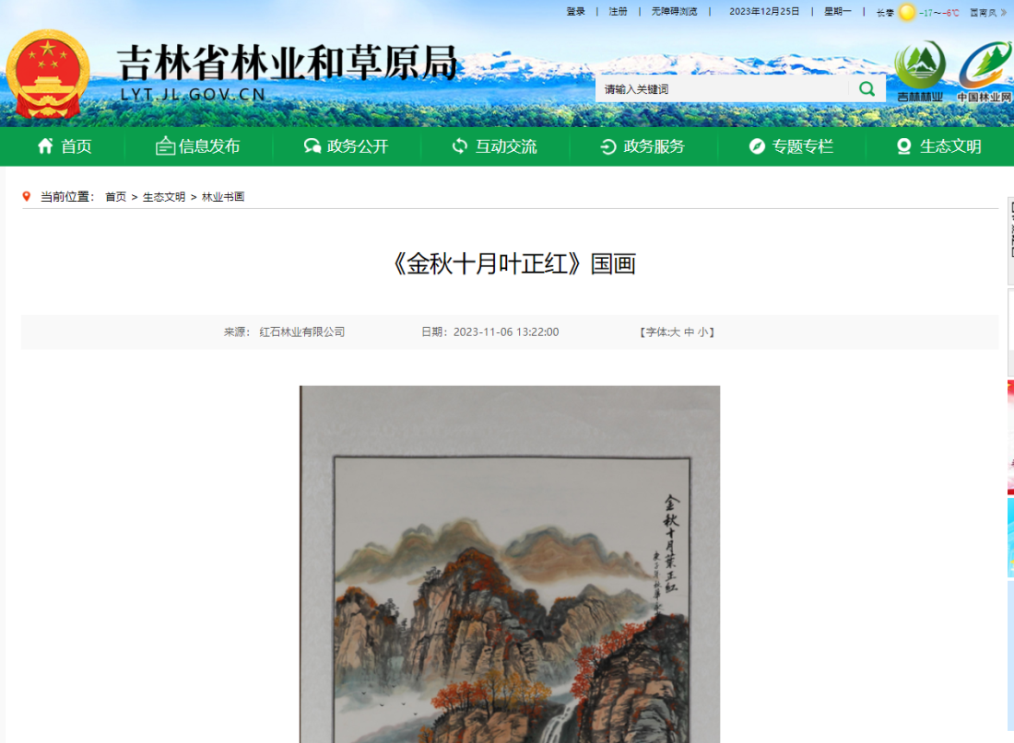Click the national emblem logo
1014x743 pixels.
[x=48, y=74]
